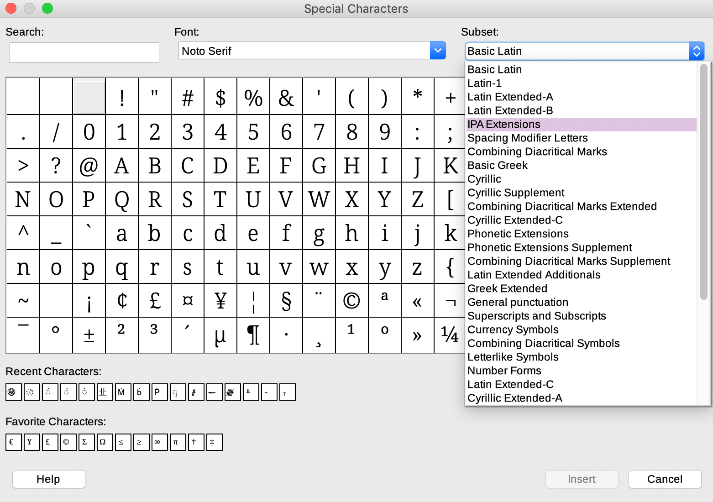Select the dotted P in Recent Characters
713x502 pixels.
[160, 392]
